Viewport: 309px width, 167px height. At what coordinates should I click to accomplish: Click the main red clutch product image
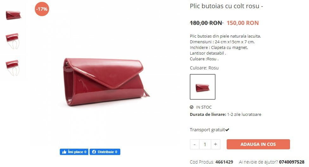106,82
